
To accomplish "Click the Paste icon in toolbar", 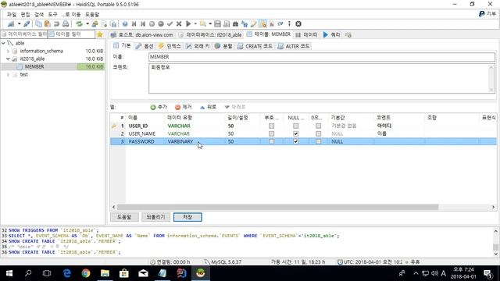I will click(48, 24).
